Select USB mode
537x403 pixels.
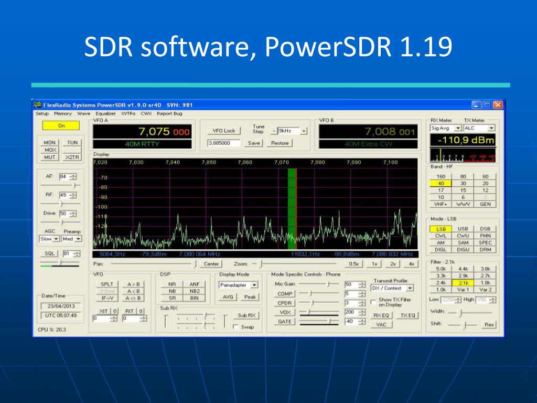pos(463,229)
